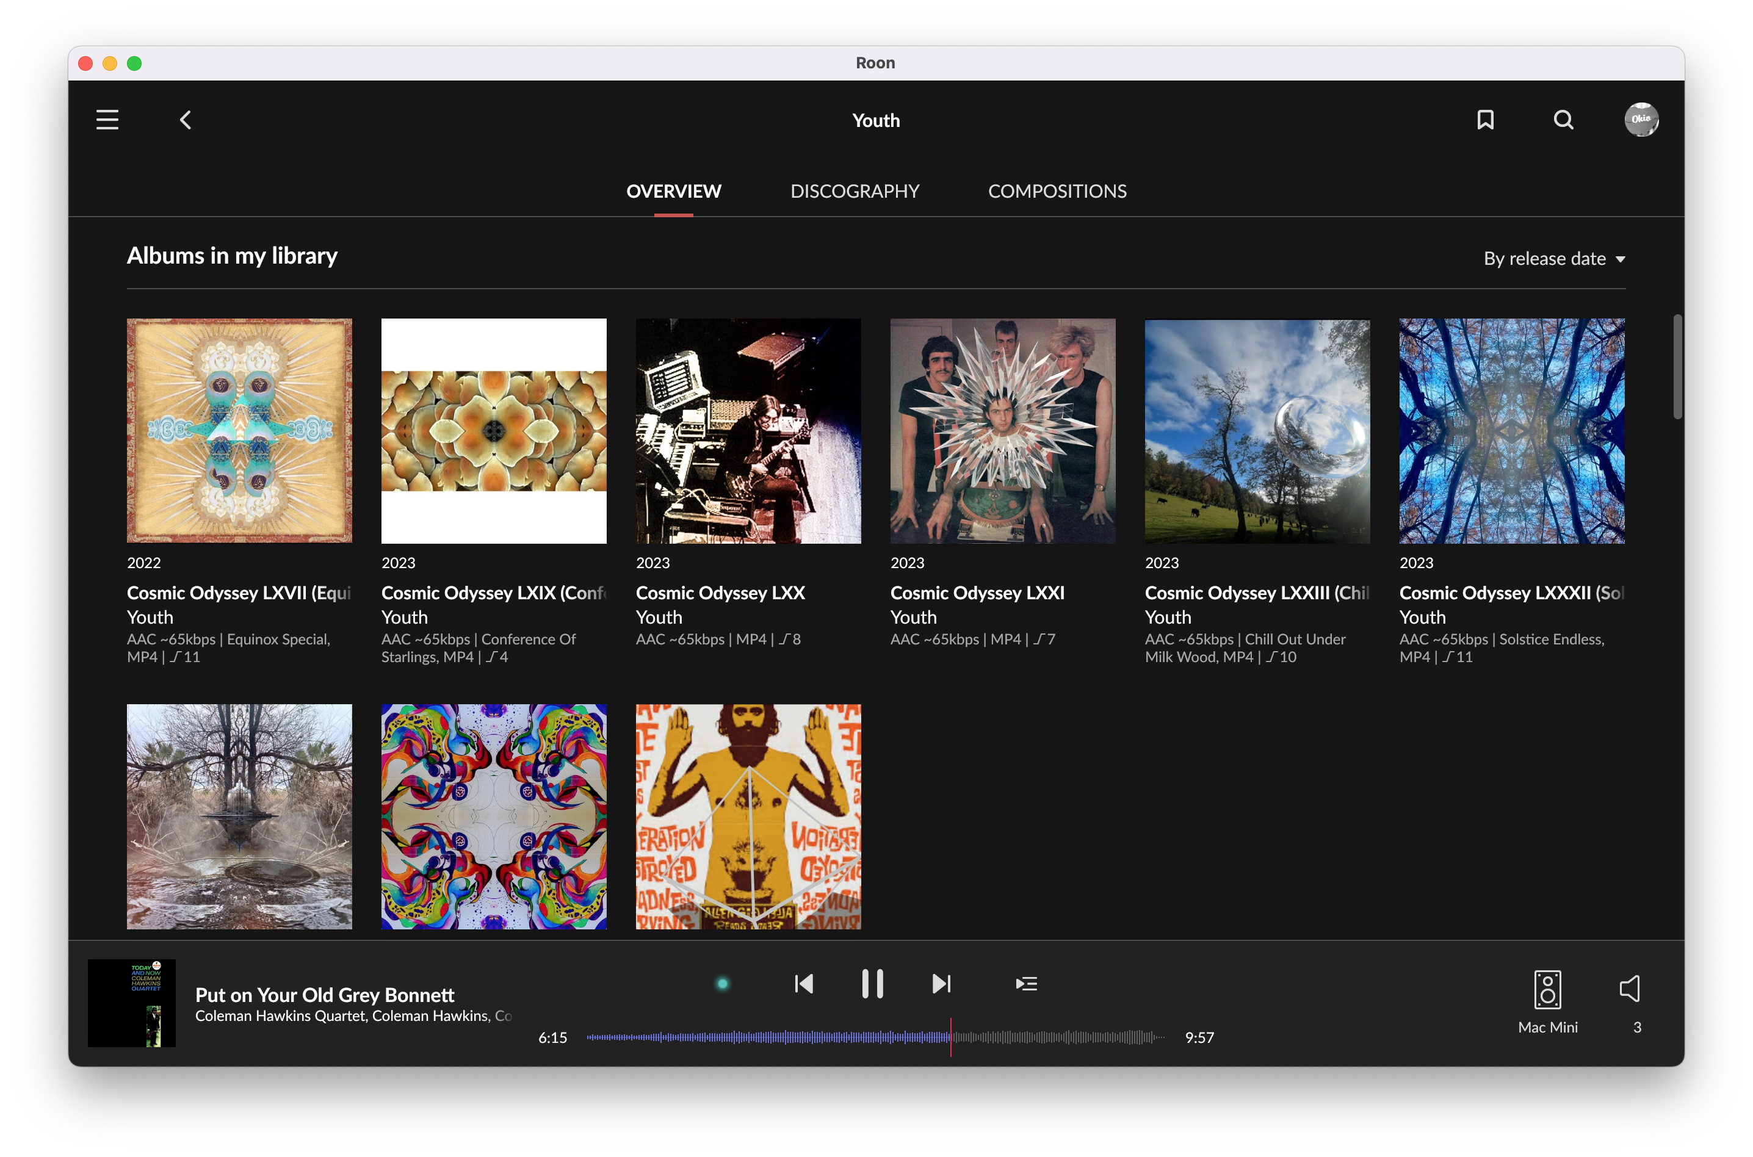Open Cosmic Odyssey LXIX album cover
1753x1157 pixels.
tap(494, 431)
